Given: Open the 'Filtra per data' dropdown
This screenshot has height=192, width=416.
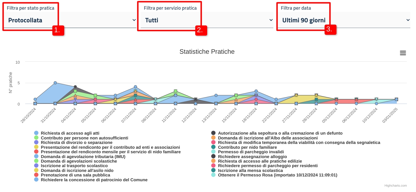Looking at the screenshot, I should pyautogui.click(x=344, y=20).
